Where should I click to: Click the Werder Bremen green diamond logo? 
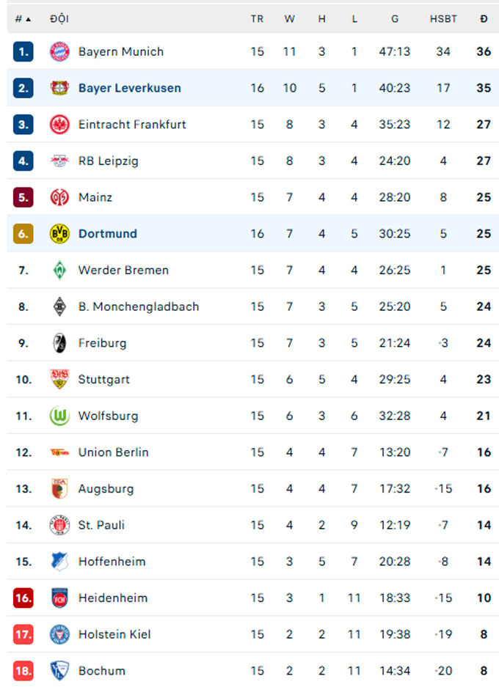(59, 270)
